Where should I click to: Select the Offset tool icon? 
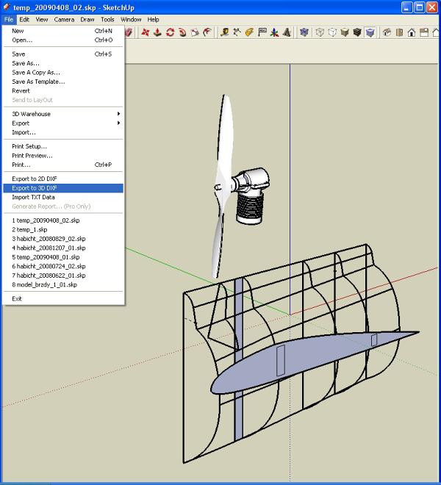207,32
